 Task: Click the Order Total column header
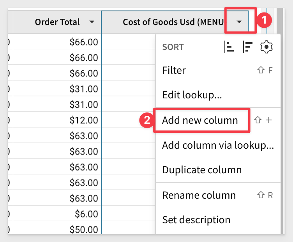pos(57,22)
